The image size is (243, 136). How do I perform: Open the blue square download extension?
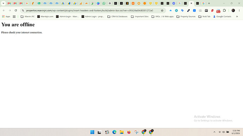194,11
